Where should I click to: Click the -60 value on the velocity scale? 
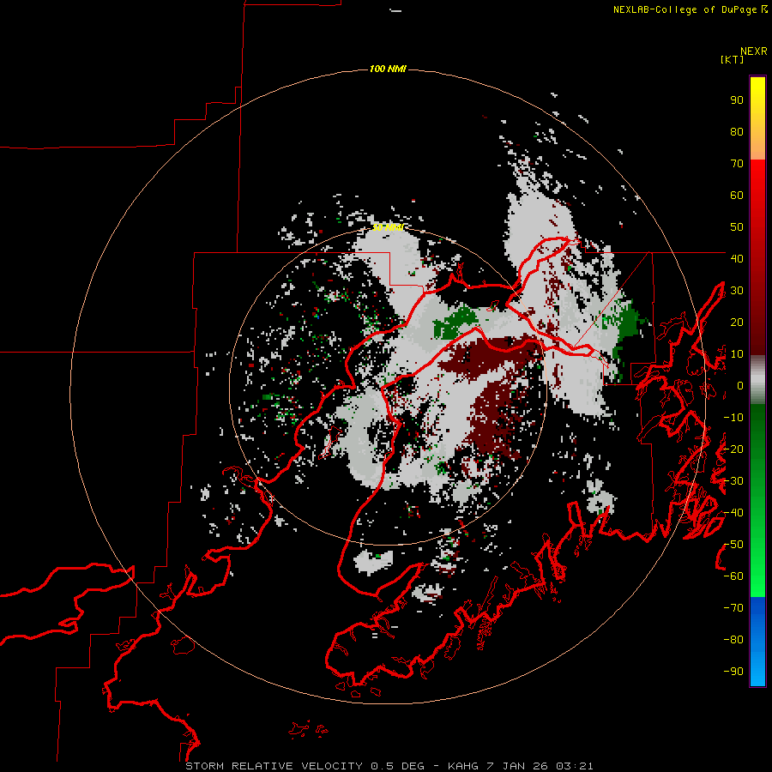733,576
